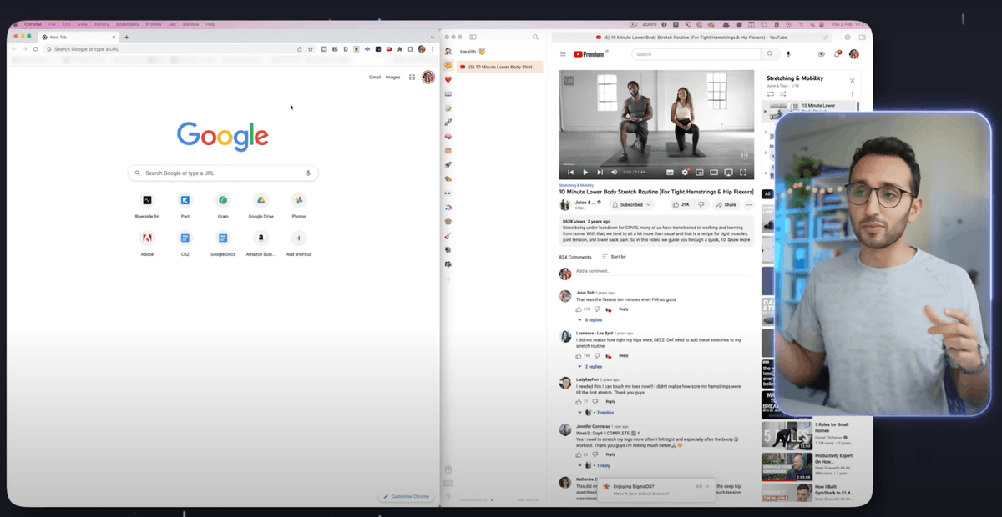Screen dimensions: 1002x517
Task: Open the Images link on Google
Action: pos(392,77)
